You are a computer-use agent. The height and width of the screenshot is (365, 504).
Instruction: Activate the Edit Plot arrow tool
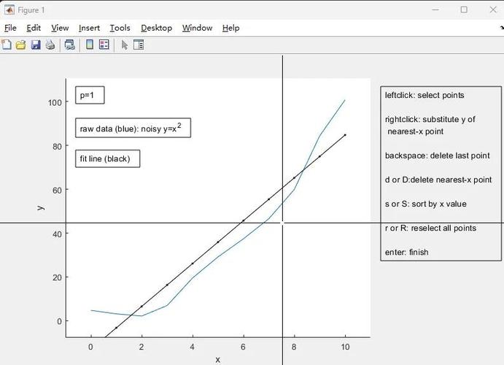[125, 45]
